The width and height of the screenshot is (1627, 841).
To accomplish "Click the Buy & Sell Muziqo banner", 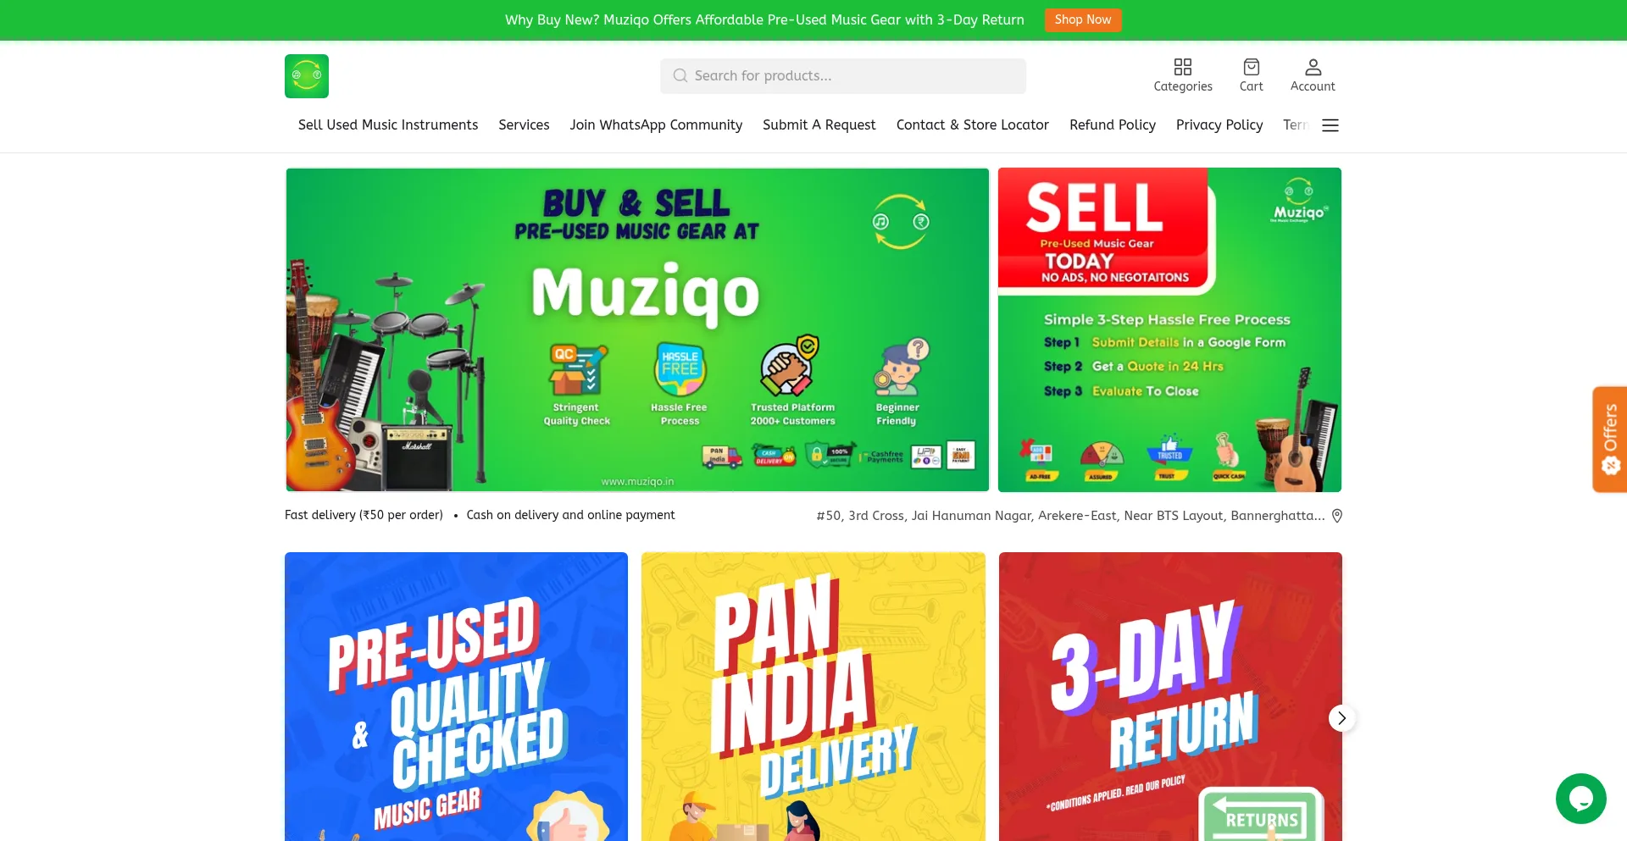I will [637, 329].
